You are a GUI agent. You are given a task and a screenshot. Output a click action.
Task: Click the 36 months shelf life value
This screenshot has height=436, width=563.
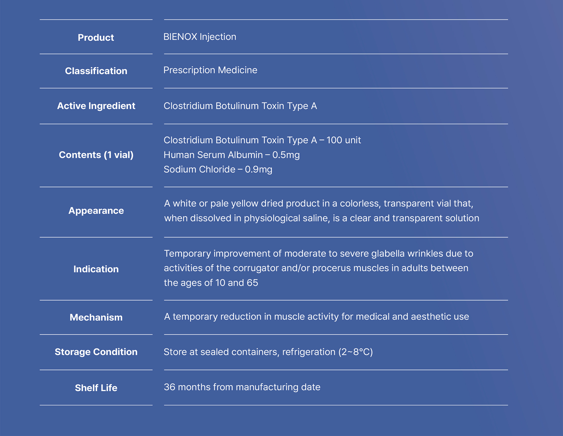[242, 387]
